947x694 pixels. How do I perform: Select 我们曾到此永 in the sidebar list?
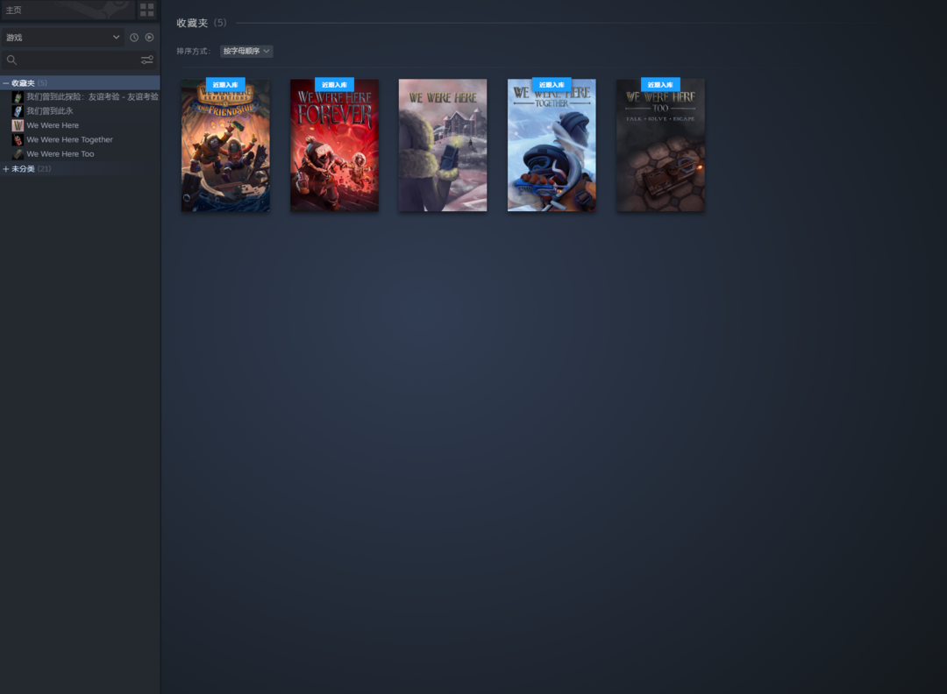click(x=49, y=111)
